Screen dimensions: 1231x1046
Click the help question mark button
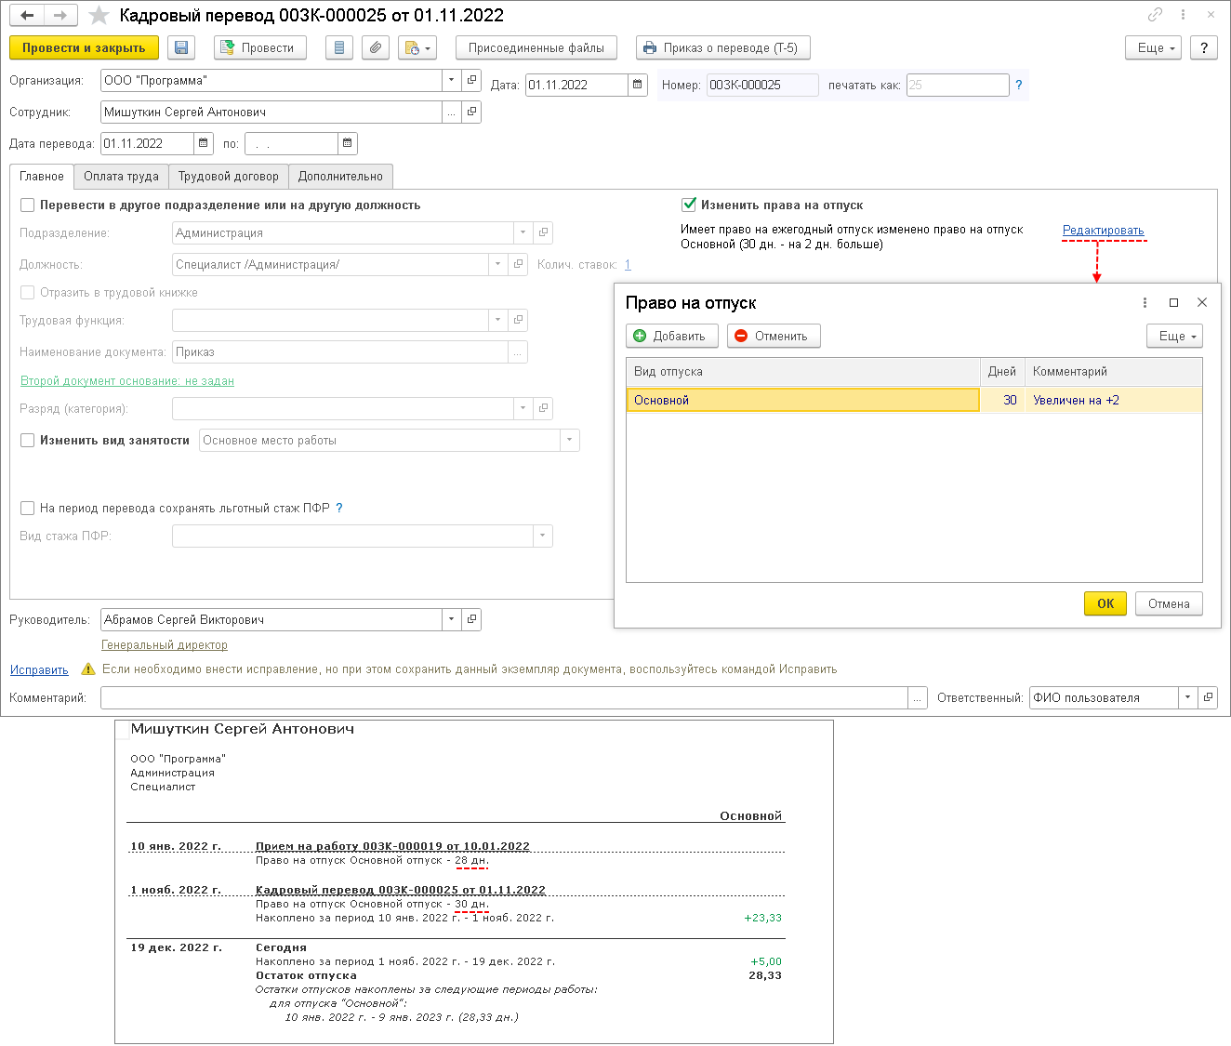point(1204,47)
